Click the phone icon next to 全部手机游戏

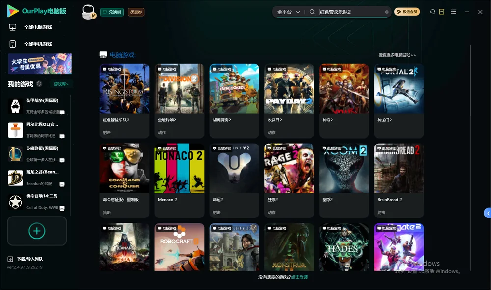13,44
